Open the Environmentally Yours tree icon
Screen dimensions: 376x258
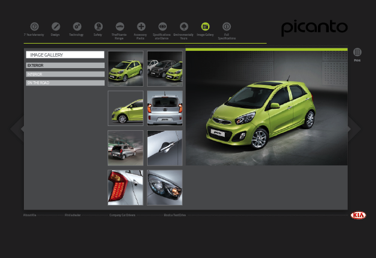[x=184, y=26]
